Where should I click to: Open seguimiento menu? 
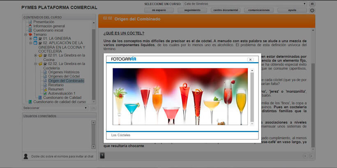click(192, 10)
